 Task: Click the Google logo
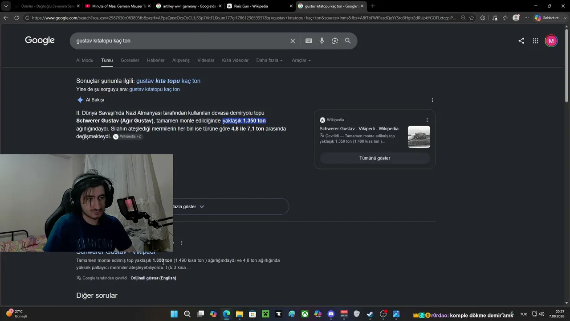(40, 41)
